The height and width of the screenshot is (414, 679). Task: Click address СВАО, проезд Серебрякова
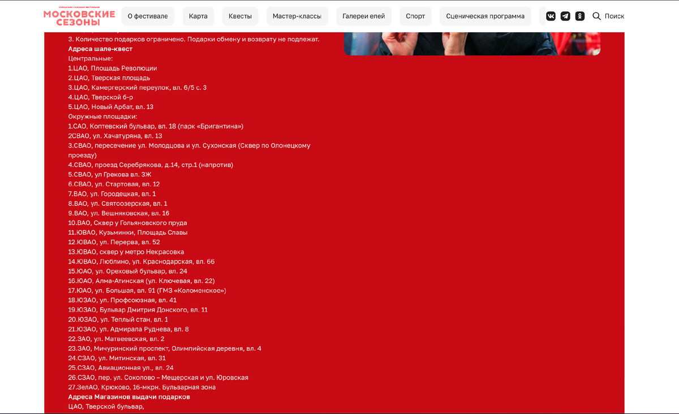click(x=151, y=165)
